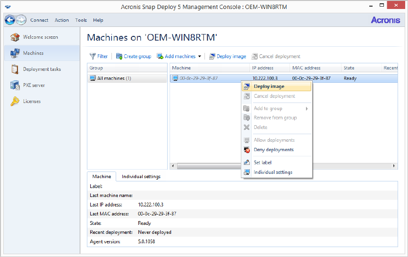Click the Add machines toolbar icon

tap(160, 56)
